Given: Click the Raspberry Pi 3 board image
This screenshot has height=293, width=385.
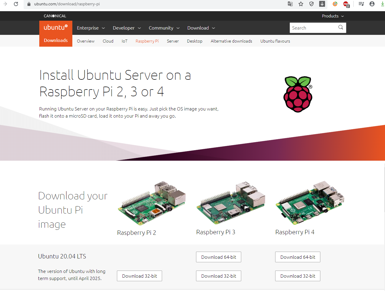Looking at the screenshot, I should click(x=231, y=203).
